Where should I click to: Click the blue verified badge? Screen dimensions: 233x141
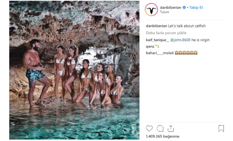click(x=184, y=7)
